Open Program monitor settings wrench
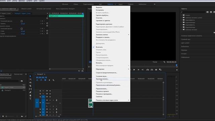215x121 pixels. pos(164,62)
